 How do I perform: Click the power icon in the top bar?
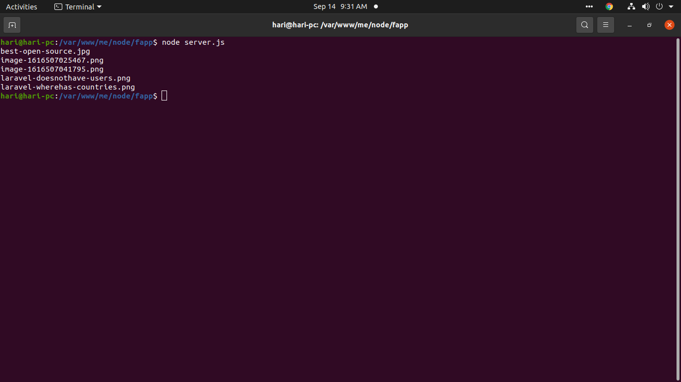tap(659, 6)
